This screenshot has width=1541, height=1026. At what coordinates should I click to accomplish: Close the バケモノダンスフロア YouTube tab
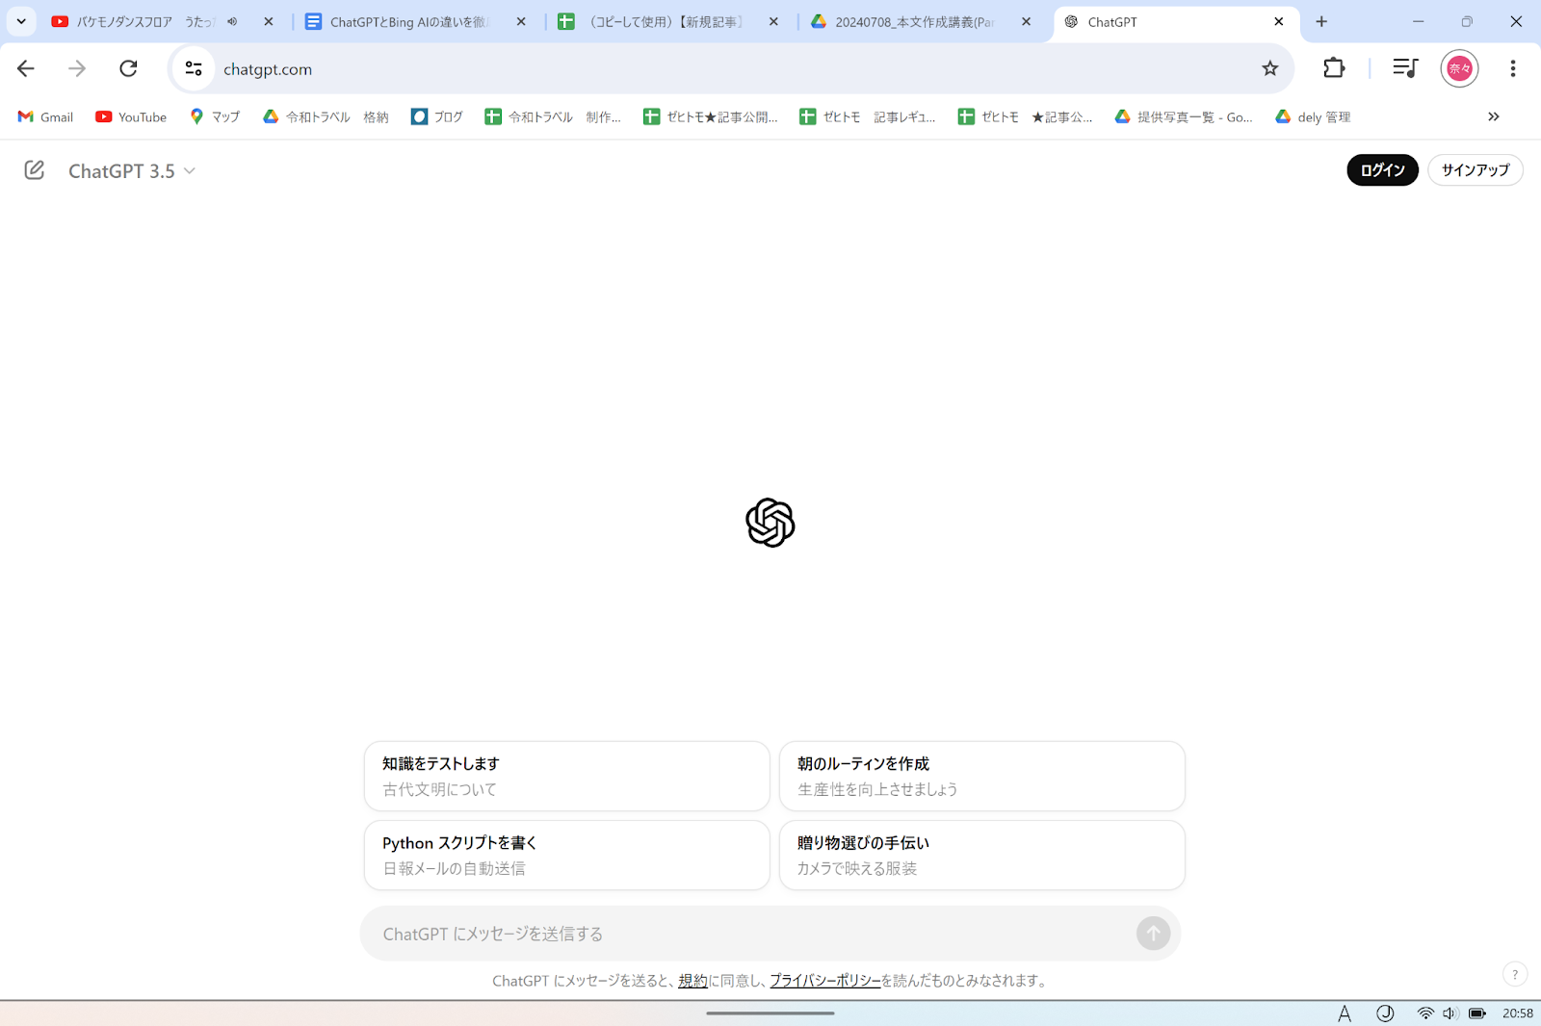tap(269, 21)
